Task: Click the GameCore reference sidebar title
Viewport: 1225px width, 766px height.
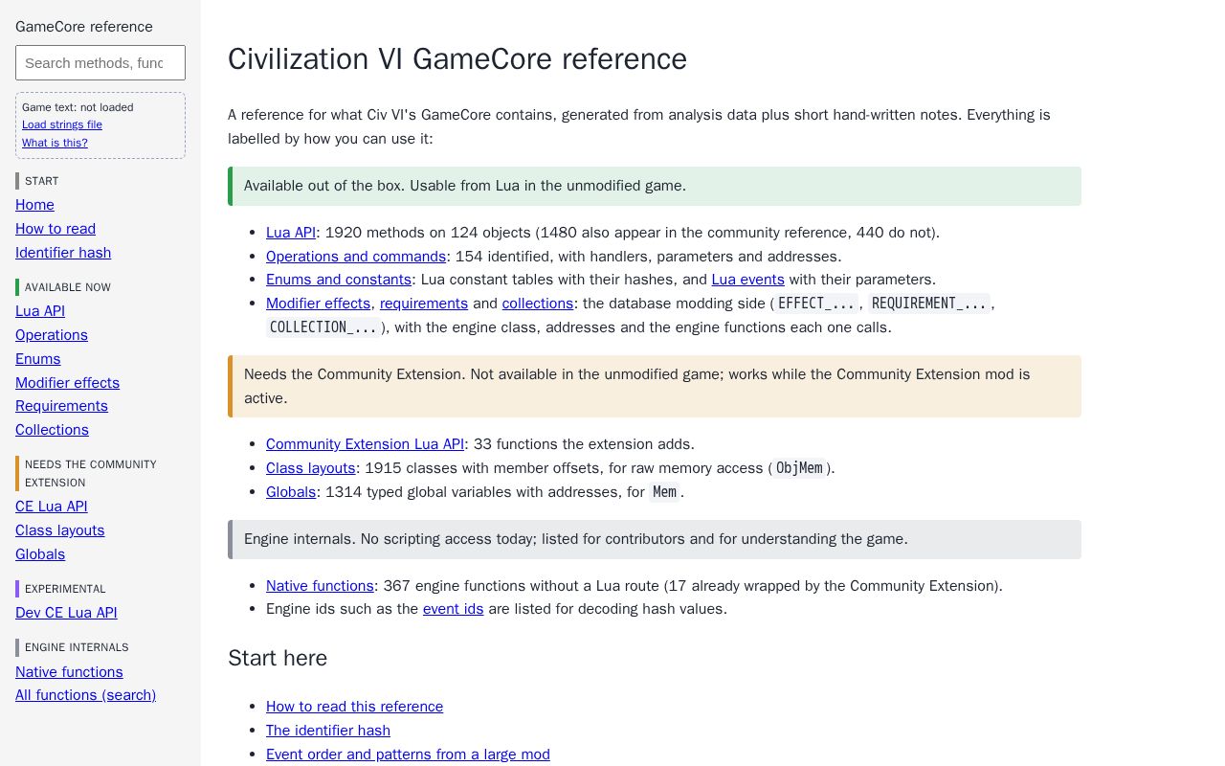Action: tap(84, 27)
